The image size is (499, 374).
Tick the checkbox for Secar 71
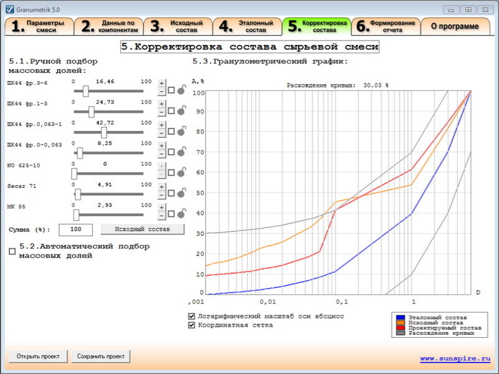(x=171, y=194)
